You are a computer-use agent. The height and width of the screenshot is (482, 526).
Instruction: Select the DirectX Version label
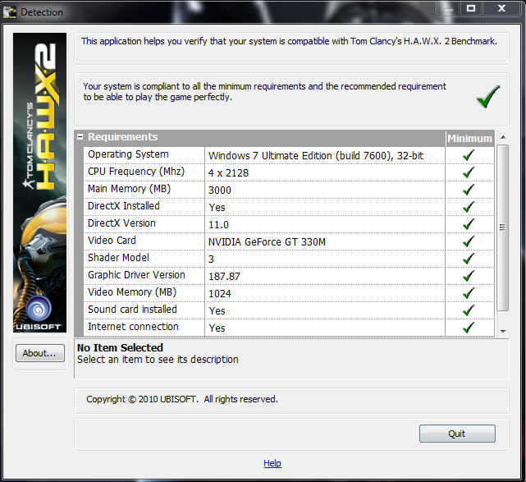tap(121, 223)
